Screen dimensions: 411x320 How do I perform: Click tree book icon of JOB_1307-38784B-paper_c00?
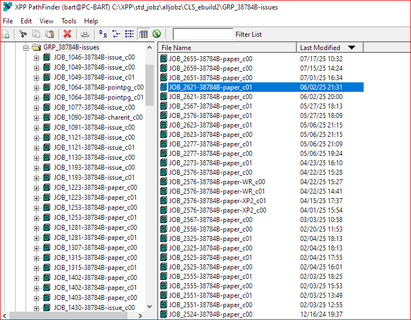(47, 248)
